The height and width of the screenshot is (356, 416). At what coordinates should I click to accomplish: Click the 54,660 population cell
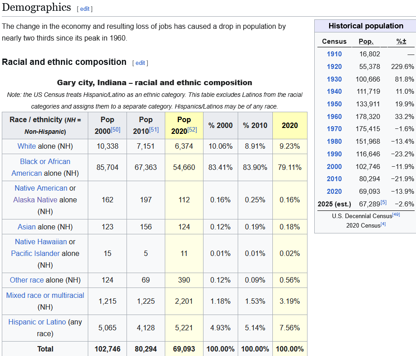point(184,168)
